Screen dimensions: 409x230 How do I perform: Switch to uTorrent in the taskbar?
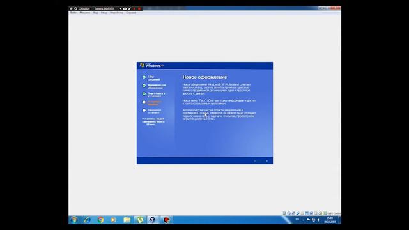(x=140, y=220)
